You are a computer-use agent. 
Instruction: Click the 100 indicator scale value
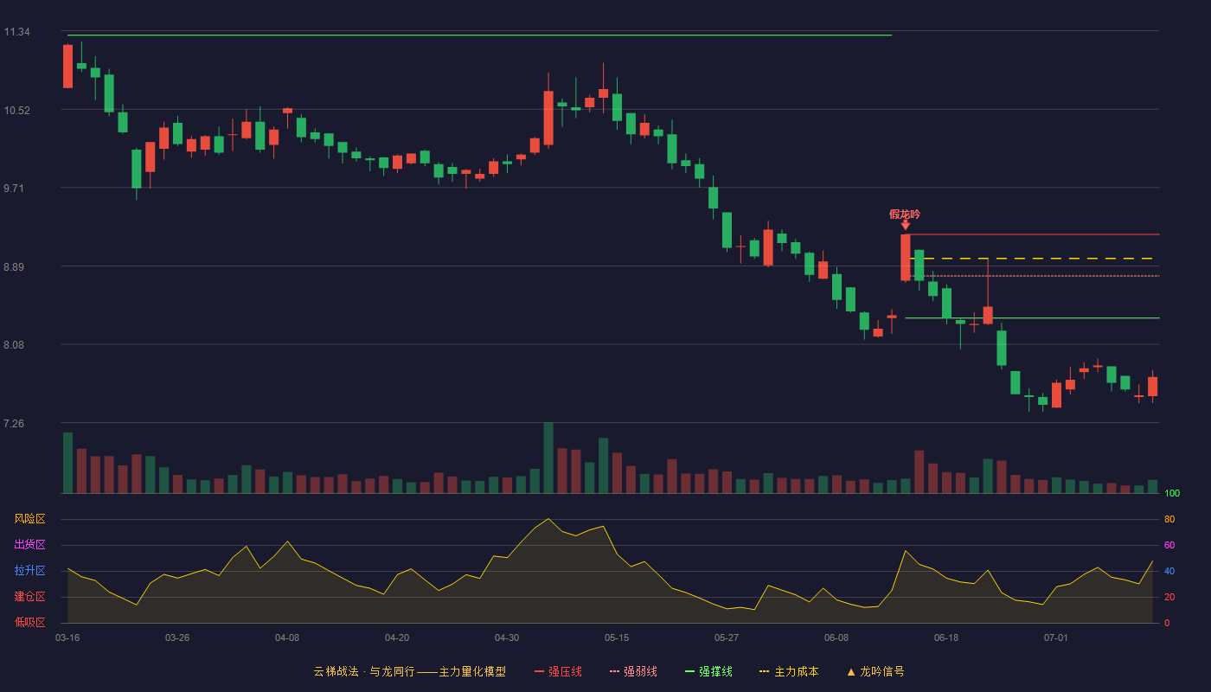coord(1172,493)
